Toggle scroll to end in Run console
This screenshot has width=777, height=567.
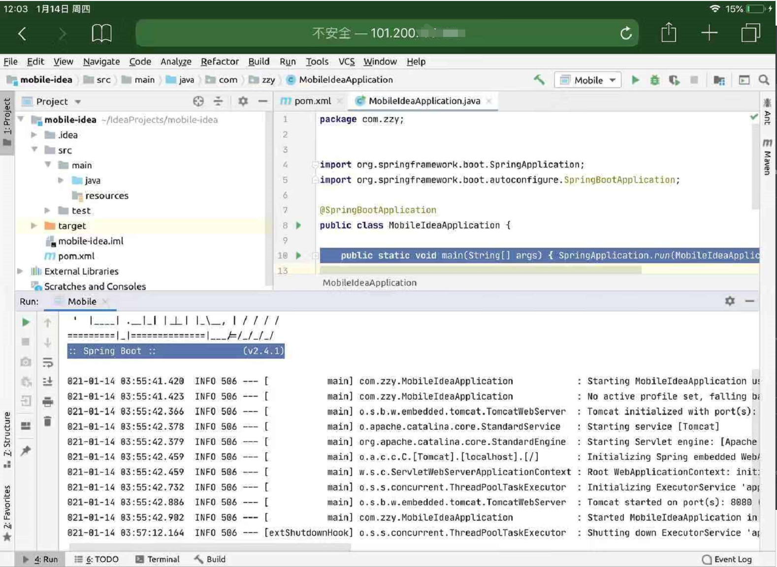tap(47, 381)
